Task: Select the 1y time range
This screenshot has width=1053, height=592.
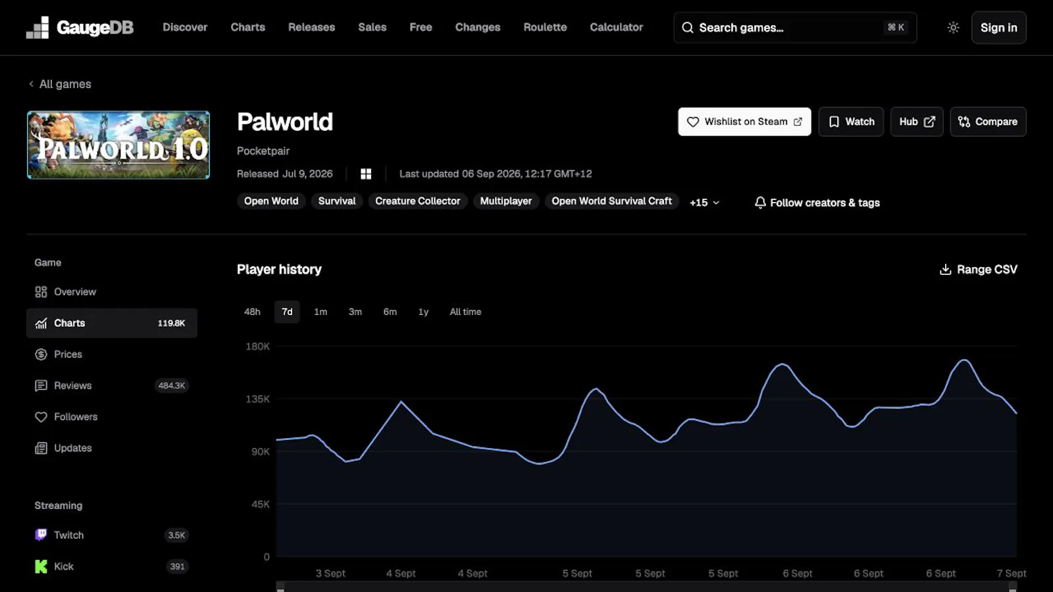Action: pyautogui.click(x=423, y=312)
